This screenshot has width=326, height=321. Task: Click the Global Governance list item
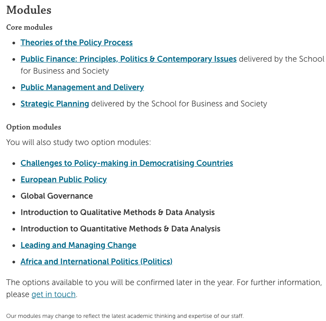click(56, 196)
